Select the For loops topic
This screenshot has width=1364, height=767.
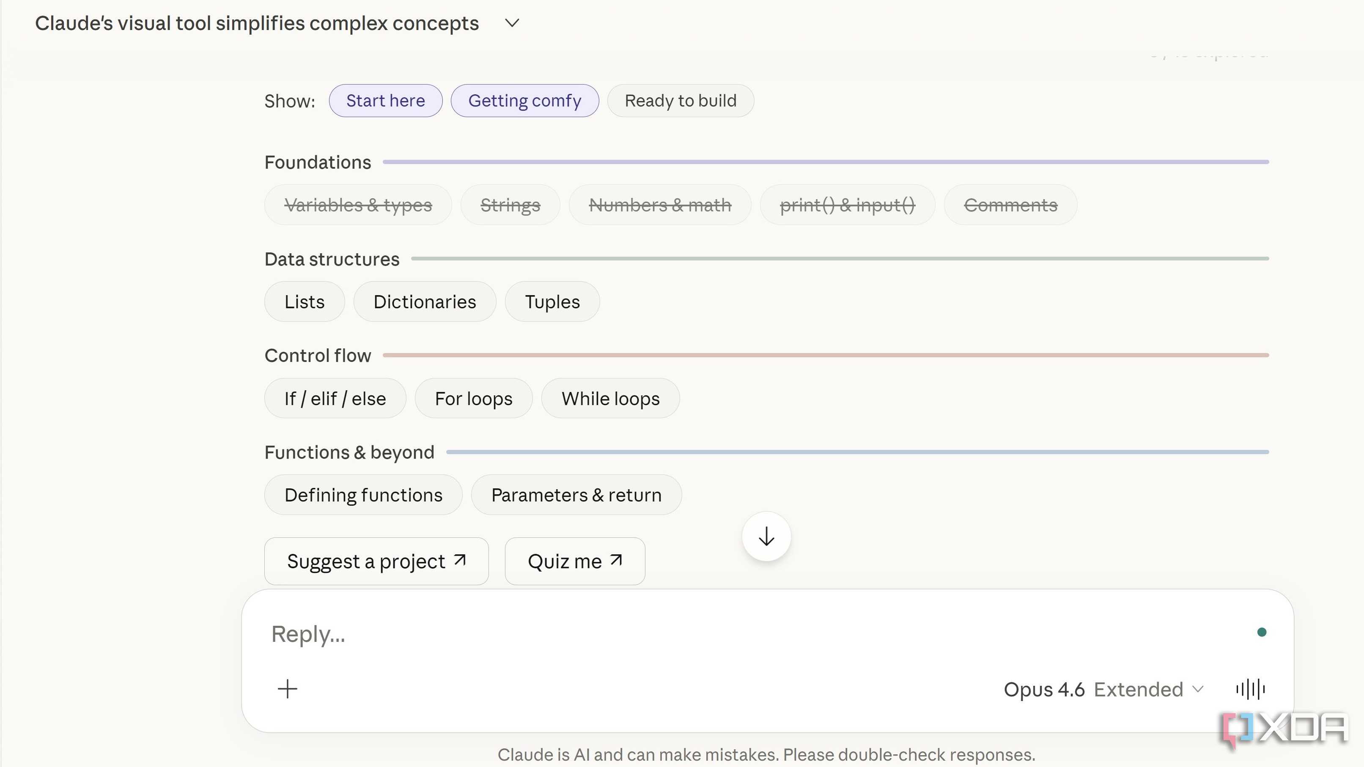point(473,399)
